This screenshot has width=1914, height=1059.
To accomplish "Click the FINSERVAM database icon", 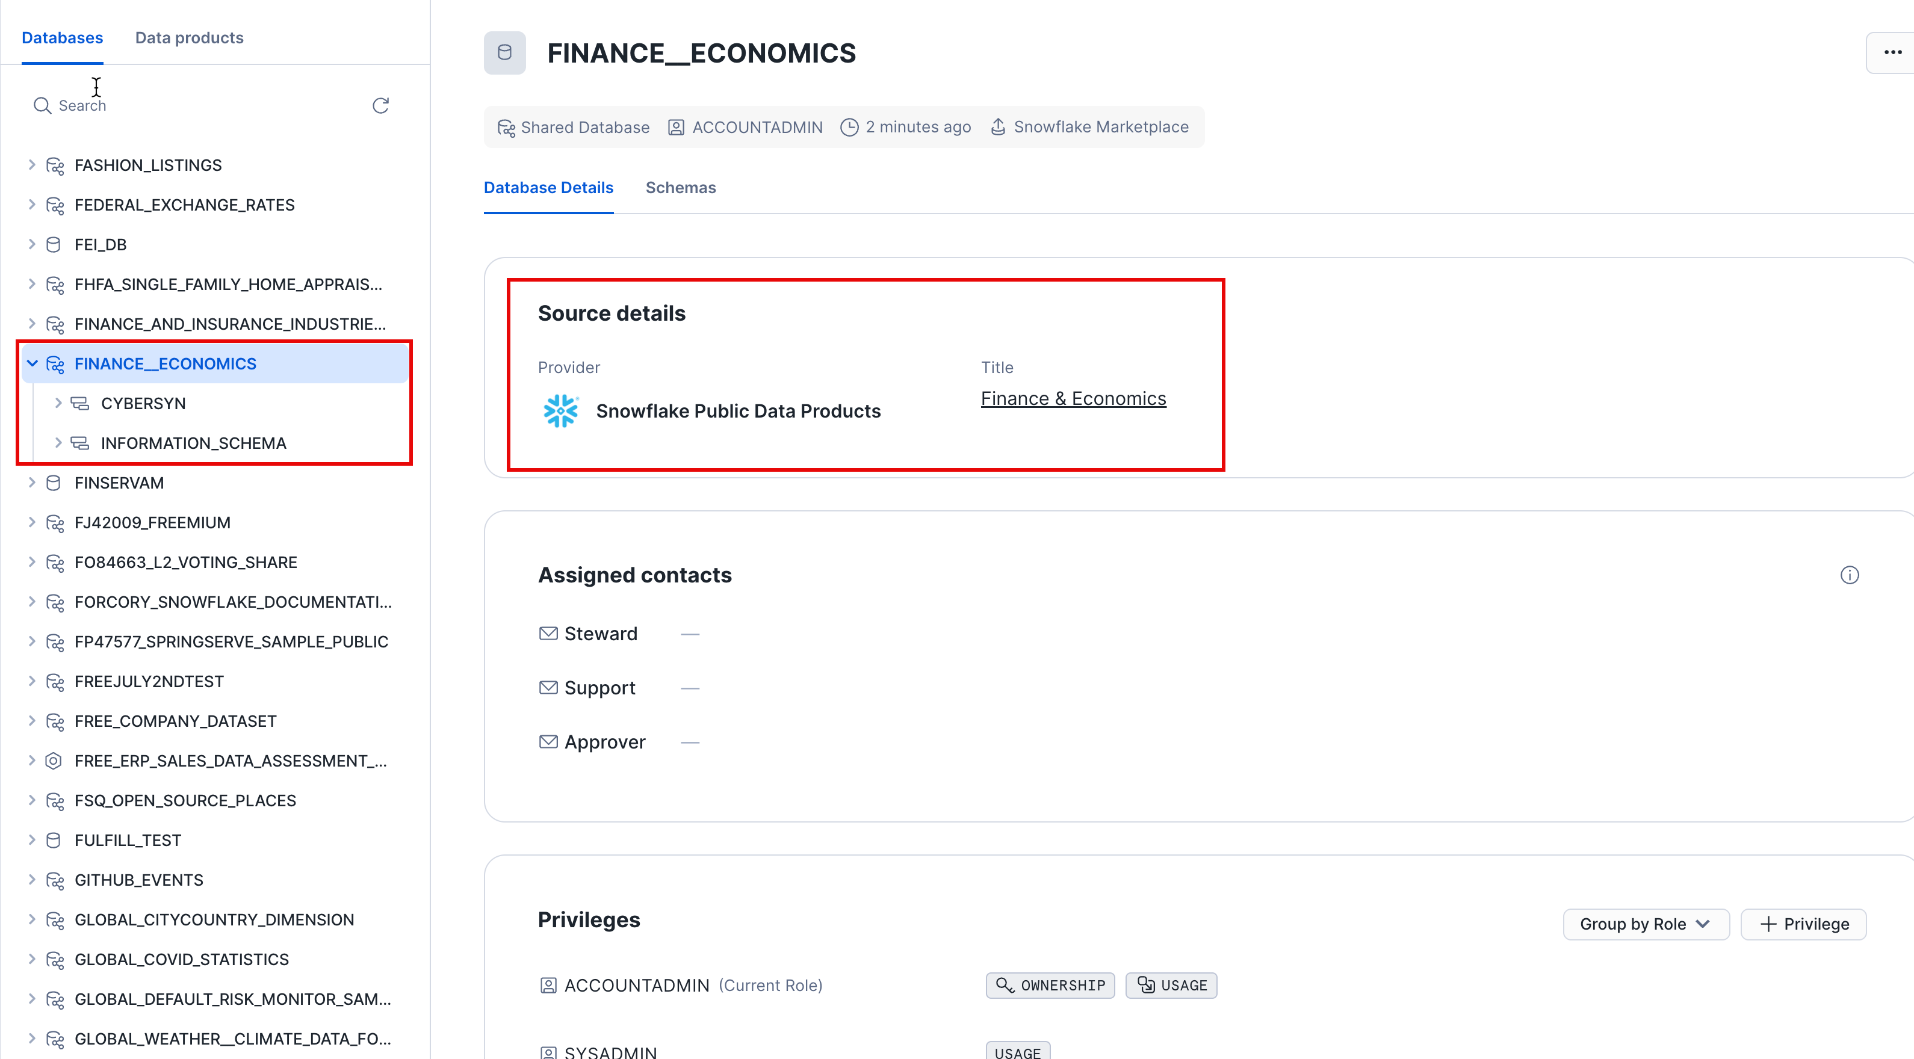I will click(54, 483).
